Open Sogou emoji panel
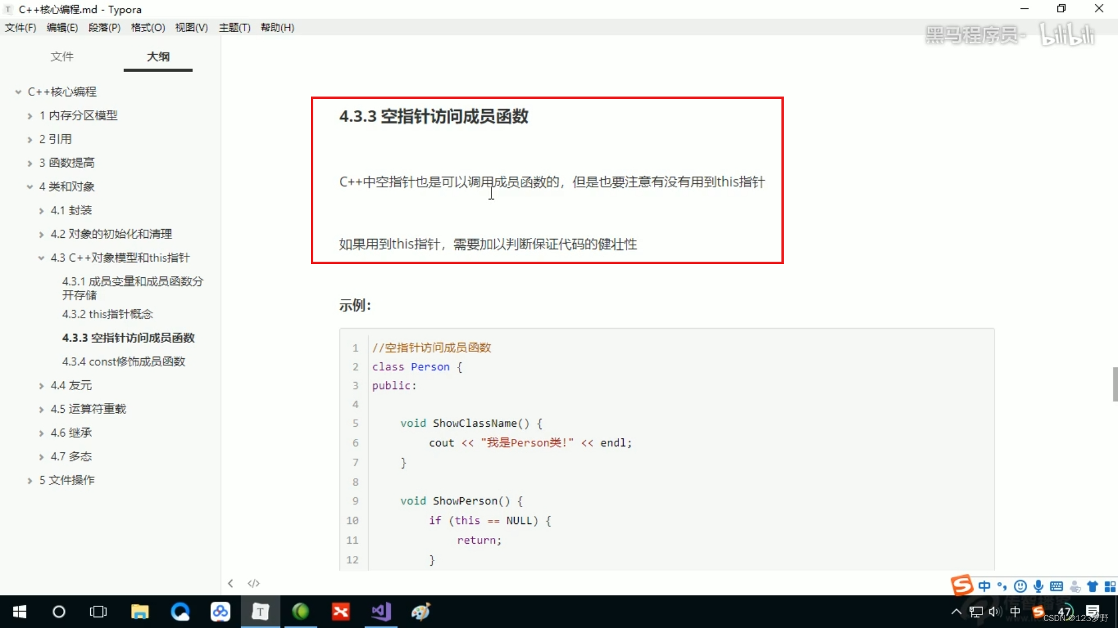 click(x=1020, y=586)
